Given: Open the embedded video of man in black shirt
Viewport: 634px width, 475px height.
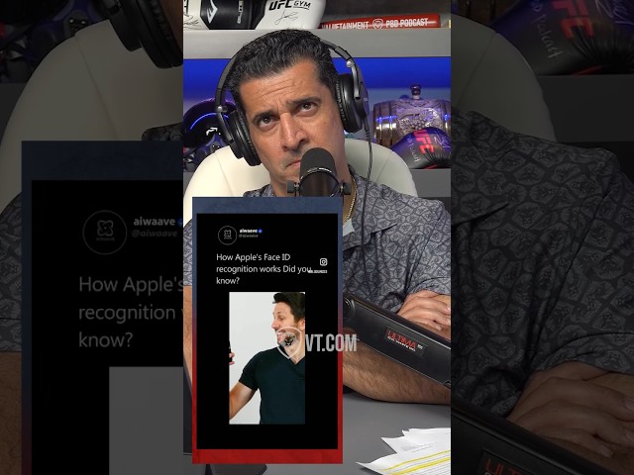Looking at the screenshot, I should (266, 358).
